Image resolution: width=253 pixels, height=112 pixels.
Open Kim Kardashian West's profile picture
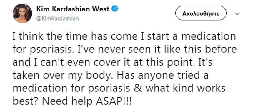tap(22, 13)
